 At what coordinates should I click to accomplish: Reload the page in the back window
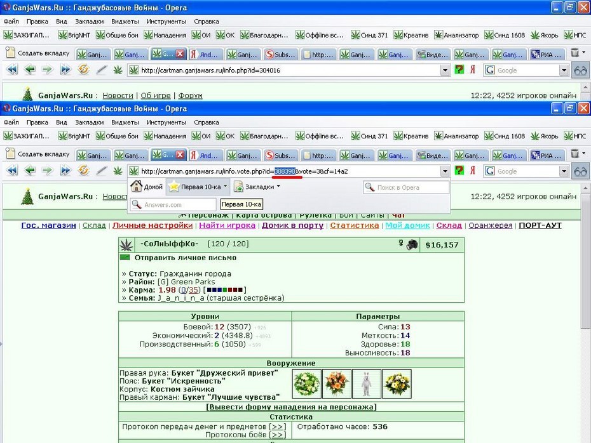[x=83, y=70]
